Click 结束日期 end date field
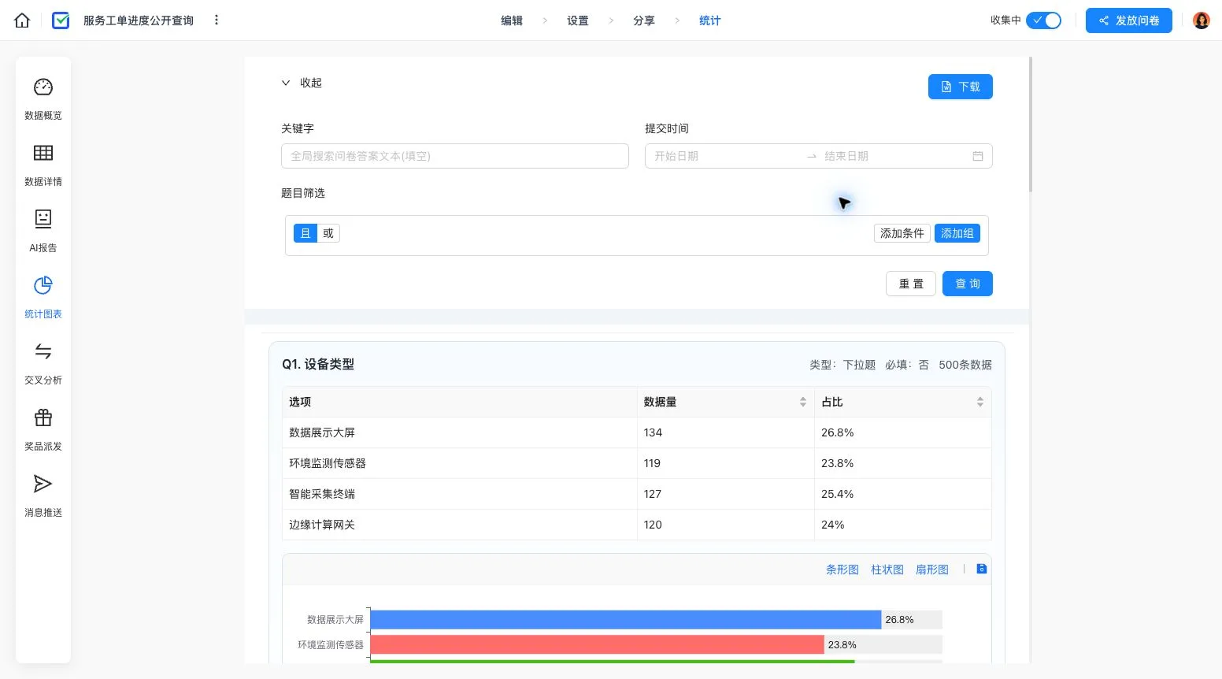1222x679 pixels. [894, 156]
